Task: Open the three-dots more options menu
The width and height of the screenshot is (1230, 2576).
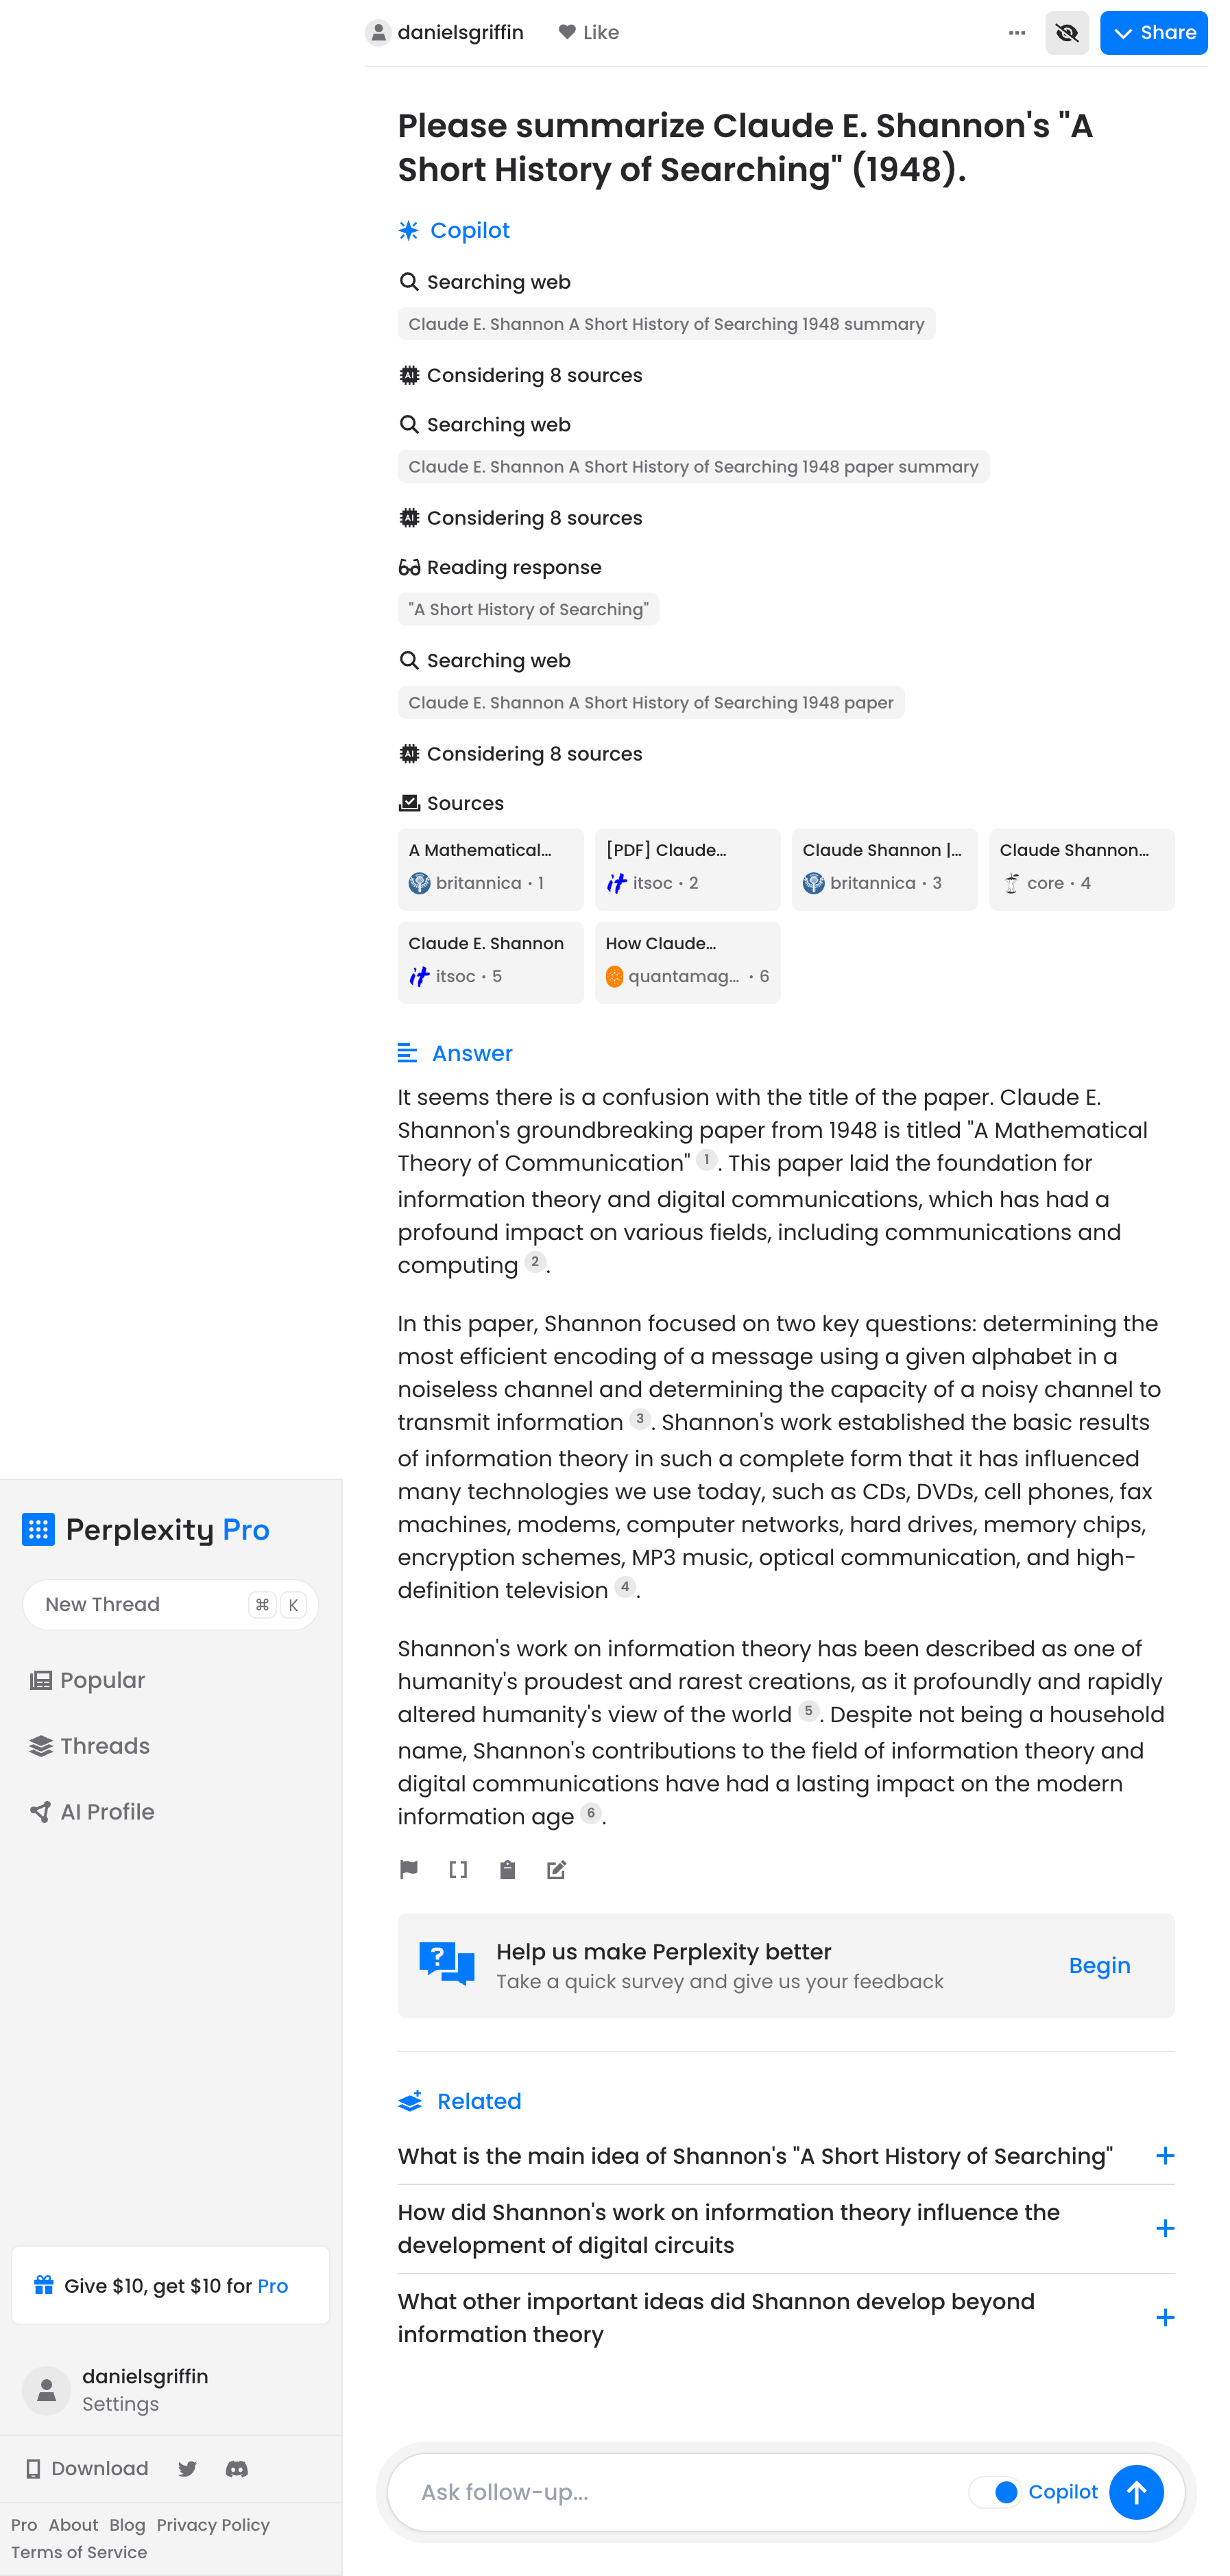Action: [1017, 33]
